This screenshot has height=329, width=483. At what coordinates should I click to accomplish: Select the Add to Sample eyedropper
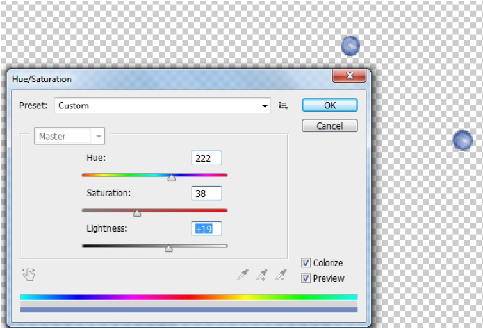pos(261,275)
